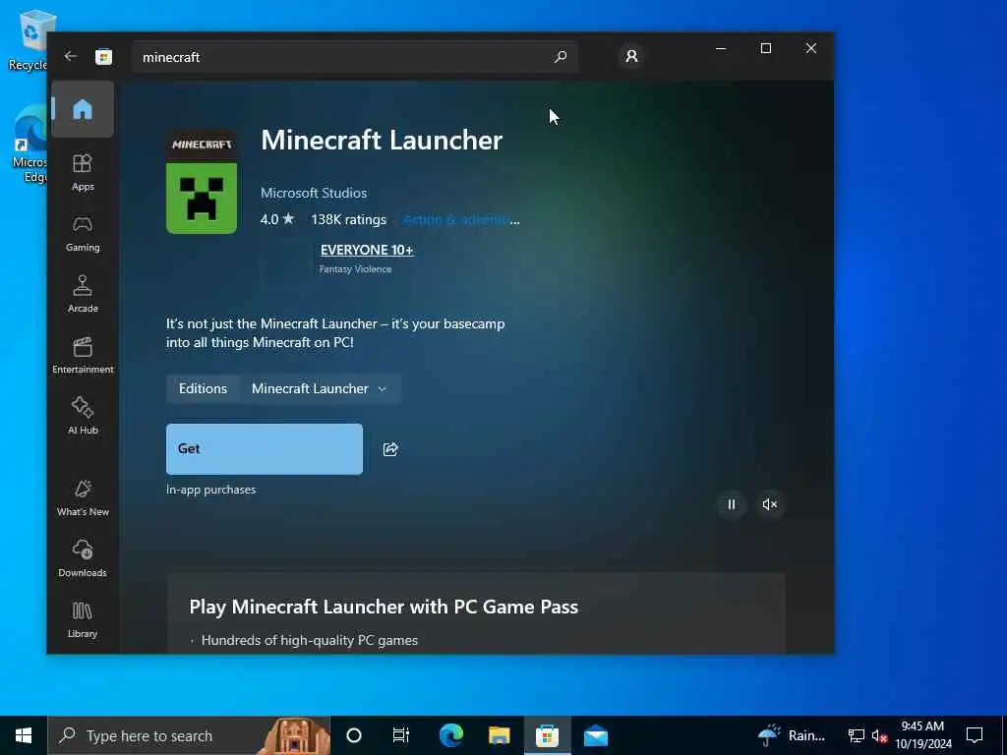Go back with the Store back arrow
1007x755 pixels.
point(71,56)
